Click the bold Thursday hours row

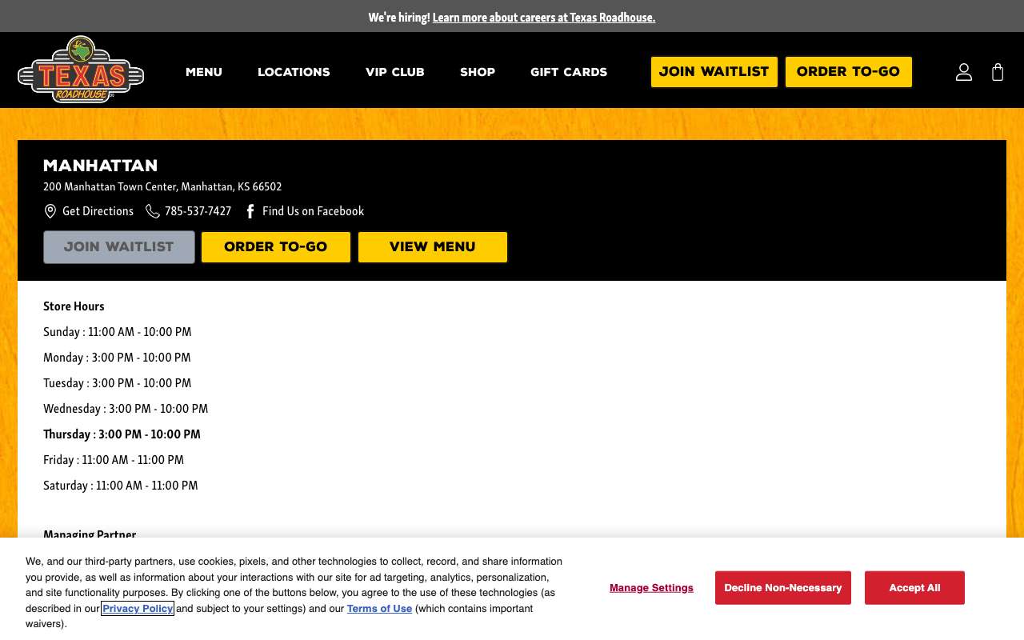coord(122,434)
